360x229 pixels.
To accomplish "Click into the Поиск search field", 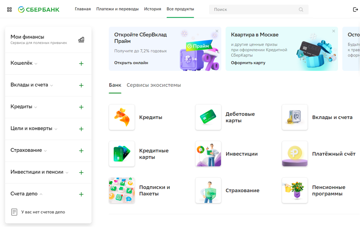I will [x=259, y=9].
